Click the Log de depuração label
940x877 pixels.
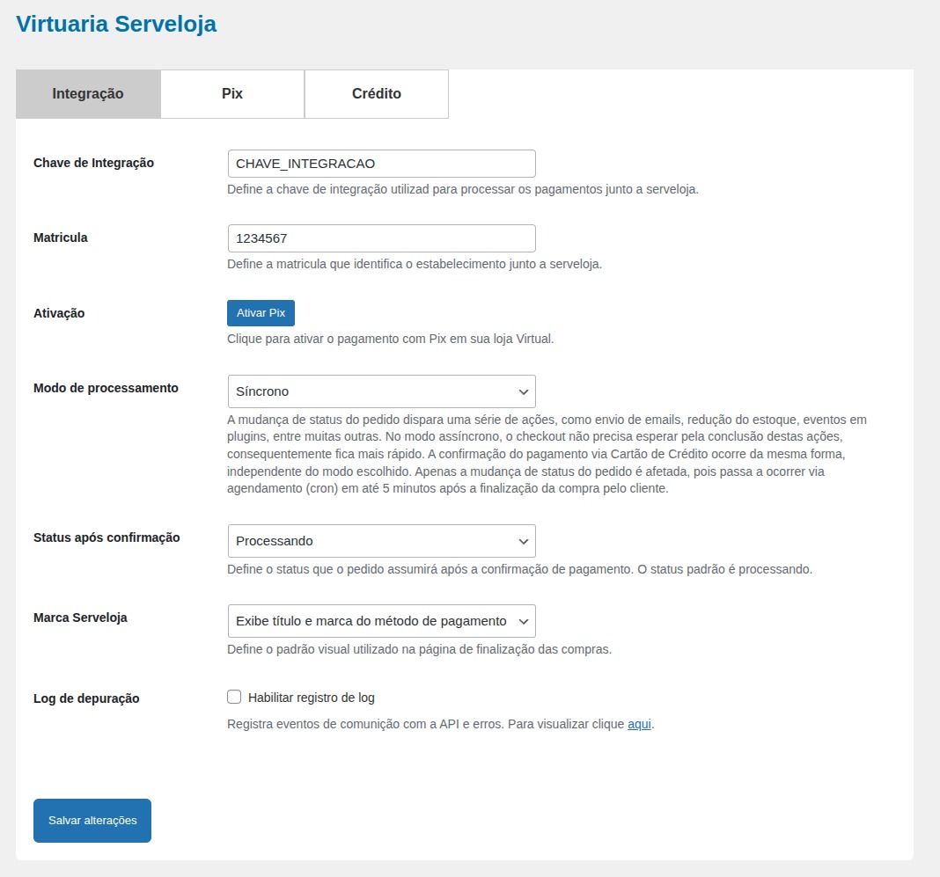coord(86,698)
